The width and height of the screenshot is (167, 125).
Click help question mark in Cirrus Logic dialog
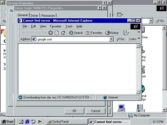click(100, 8)
